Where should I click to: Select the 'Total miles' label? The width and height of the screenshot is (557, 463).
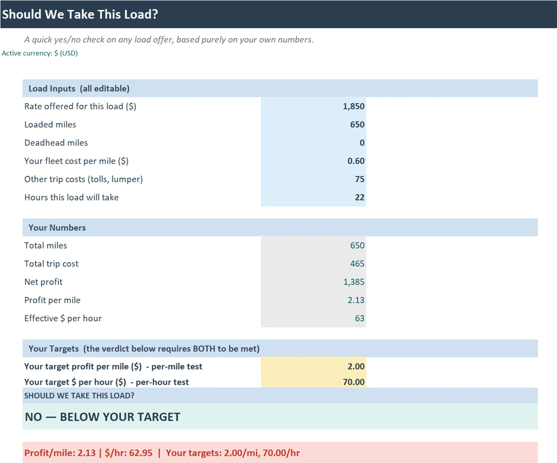46,246
